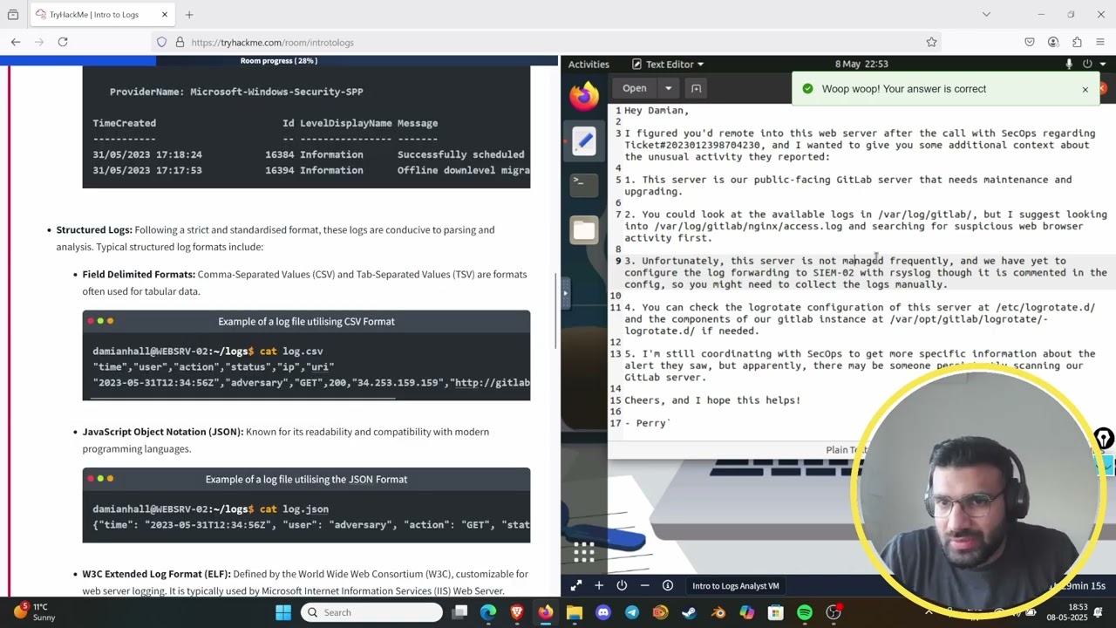Open the clock menu showing 8 May 22:53
The height and width of the screenshot is (628, 1116).
861,64
